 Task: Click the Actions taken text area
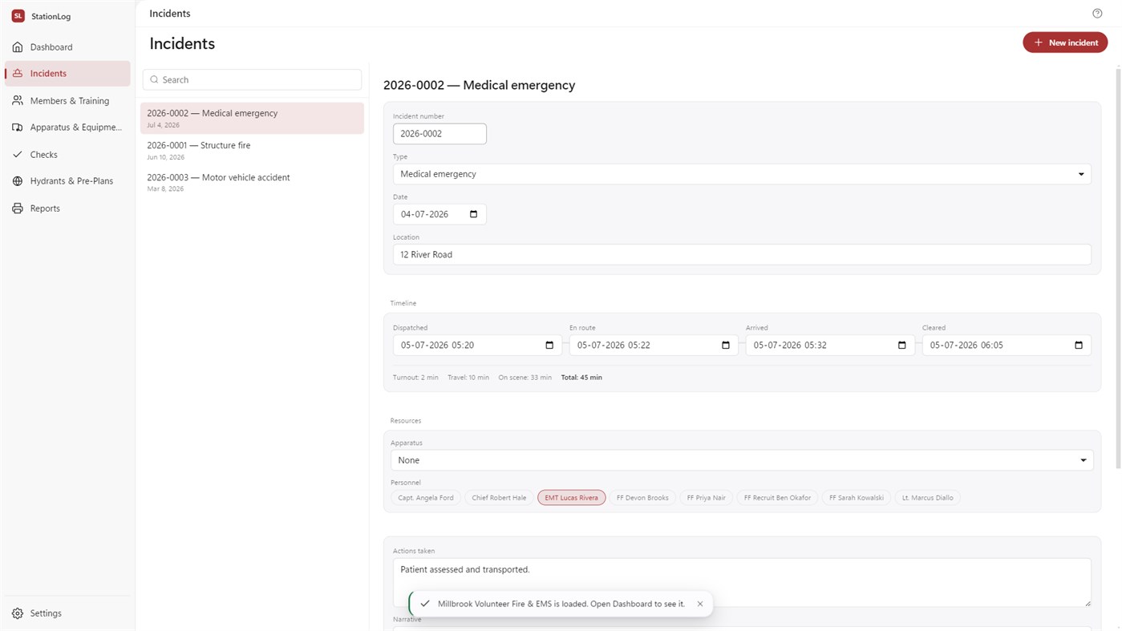[x=742, y=582]
